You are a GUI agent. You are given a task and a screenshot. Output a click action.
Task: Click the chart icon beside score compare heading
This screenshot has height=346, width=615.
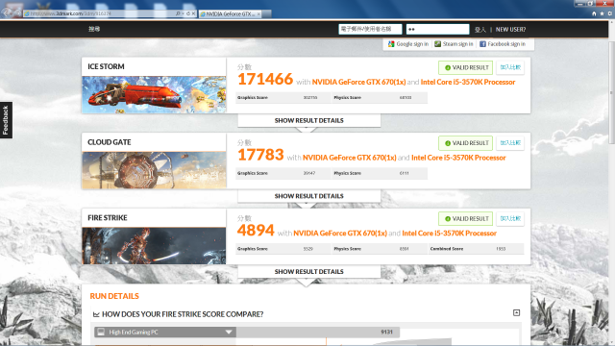click(96, 314)
